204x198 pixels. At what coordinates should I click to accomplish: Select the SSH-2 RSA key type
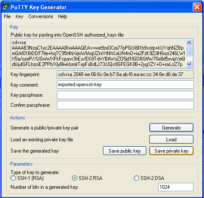click(74, 178)
